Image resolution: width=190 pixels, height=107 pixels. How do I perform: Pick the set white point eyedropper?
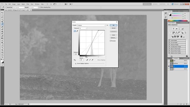coord(92,60)
